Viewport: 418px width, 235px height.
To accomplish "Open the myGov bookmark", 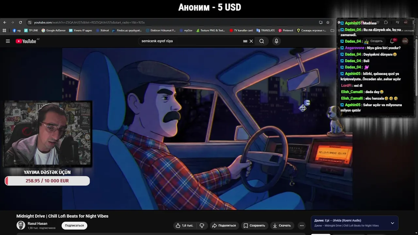I will [x=186, y=30].
